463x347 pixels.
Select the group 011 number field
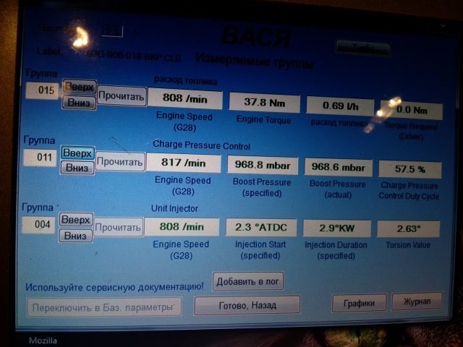(41, 158)
